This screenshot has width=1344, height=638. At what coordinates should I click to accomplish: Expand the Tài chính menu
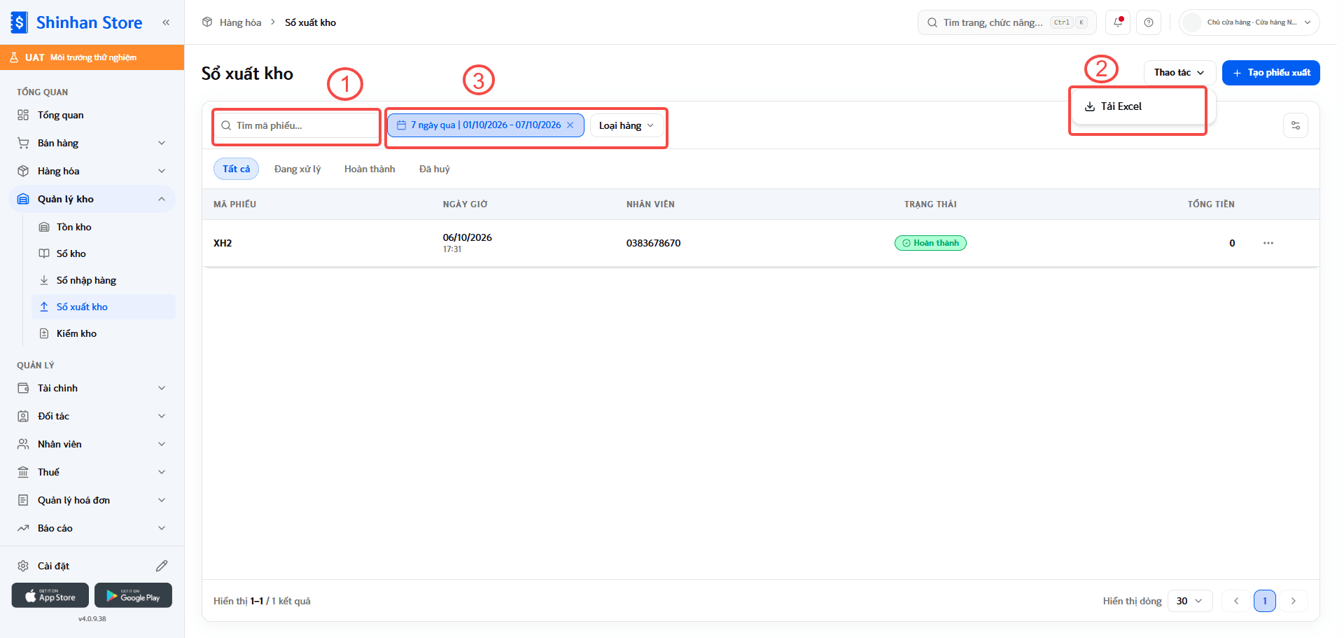(92, 388)
